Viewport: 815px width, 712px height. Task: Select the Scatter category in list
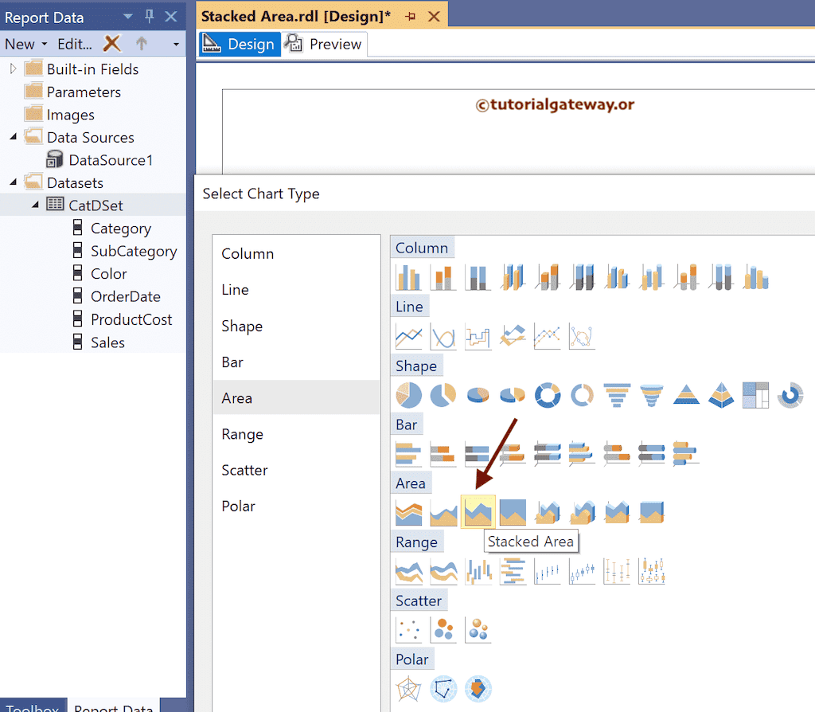pos(296,470)
